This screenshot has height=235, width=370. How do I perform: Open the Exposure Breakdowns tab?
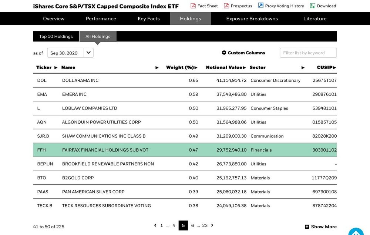point(252,19)
